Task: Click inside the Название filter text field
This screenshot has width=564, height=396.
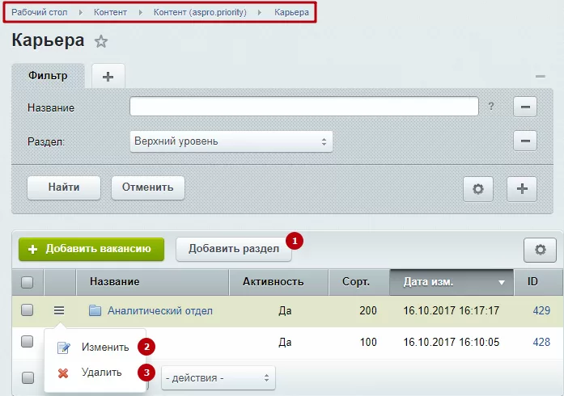Action: [304, 107]
